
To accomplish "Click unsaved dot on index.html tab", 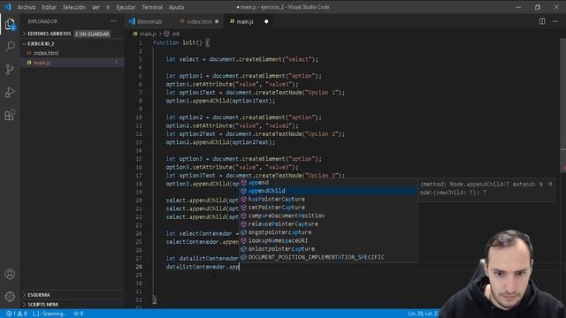I will (217, 21).
